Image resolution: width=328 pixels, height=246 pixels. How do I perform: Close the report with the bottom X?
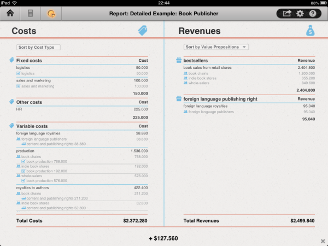pyautogui.click(x=323, y=241)
